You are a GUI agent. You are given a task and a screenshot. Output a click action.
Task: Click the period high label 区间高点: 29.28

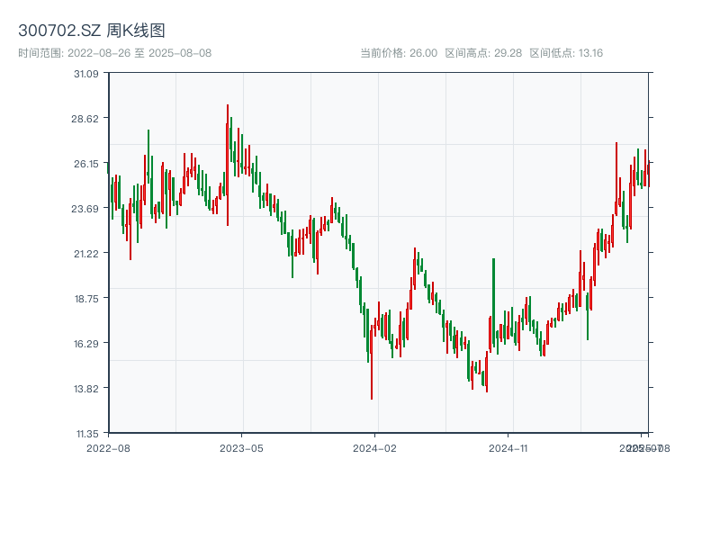(x=483, y=53)
